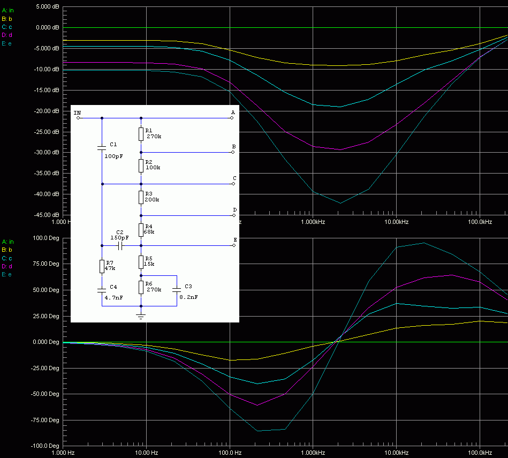Select the "E: e" legend entry of the phase plot
This screenshot has height=458, width=508.
coord(6,275)
